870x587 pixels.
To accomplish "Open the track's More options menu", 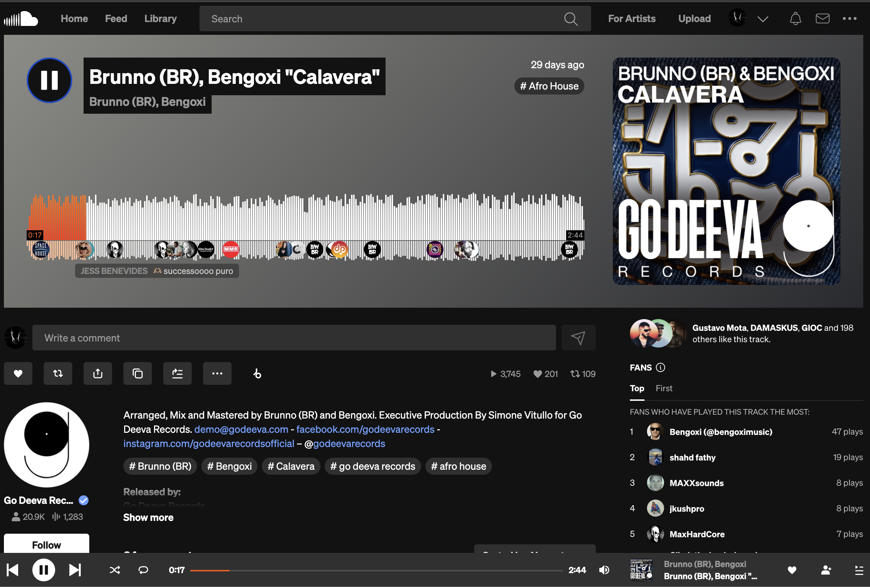I will click(217, 373).
